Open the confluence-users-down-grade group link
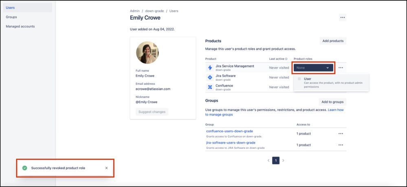Image resolution: width=407 pixels, height=187 pixels. point(229,131)
